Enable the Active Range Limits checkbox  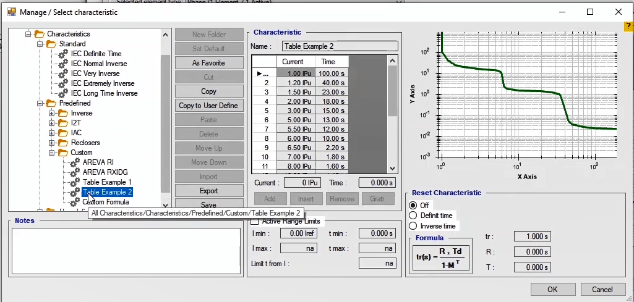pyautogui.click(x=254, y=221)
